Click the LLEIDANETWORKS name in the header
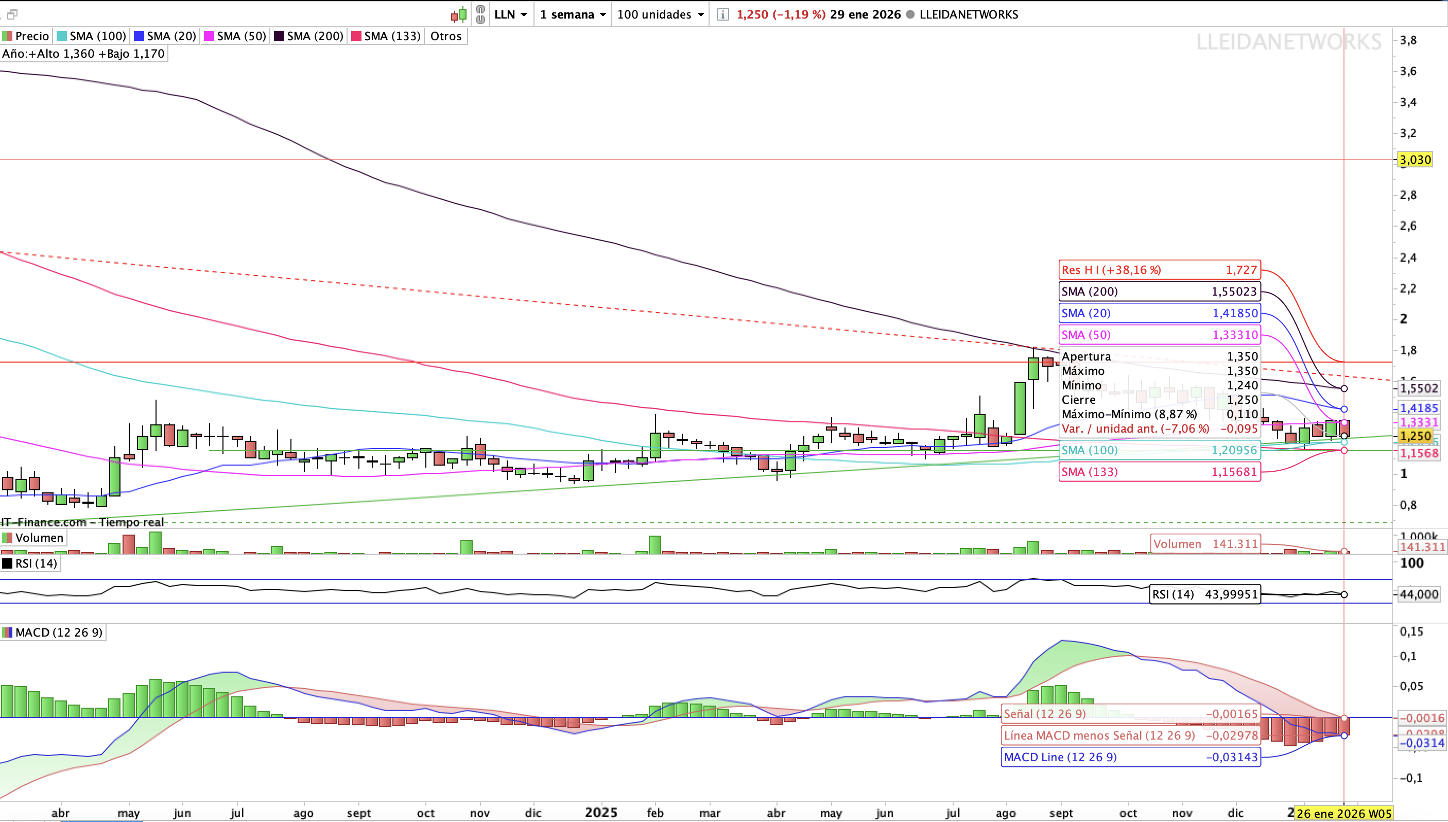1448x822 pixels. tap(969, 14)
